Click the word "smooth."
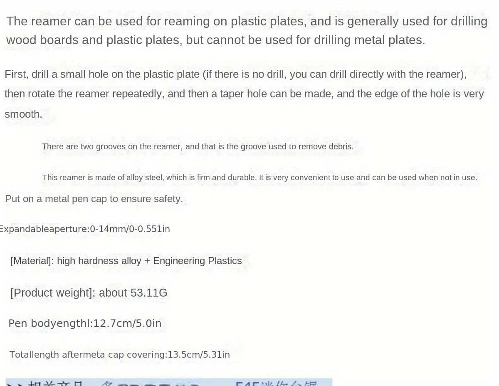The image size is (499, 386). point(23,114)
